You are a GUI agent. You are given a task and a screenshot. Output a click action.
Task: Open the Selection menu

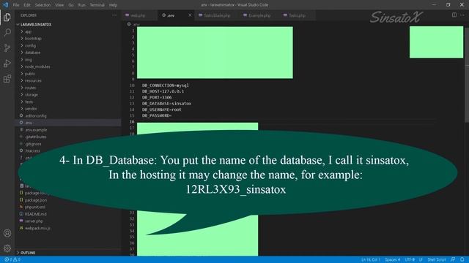[x=43, y=5]
